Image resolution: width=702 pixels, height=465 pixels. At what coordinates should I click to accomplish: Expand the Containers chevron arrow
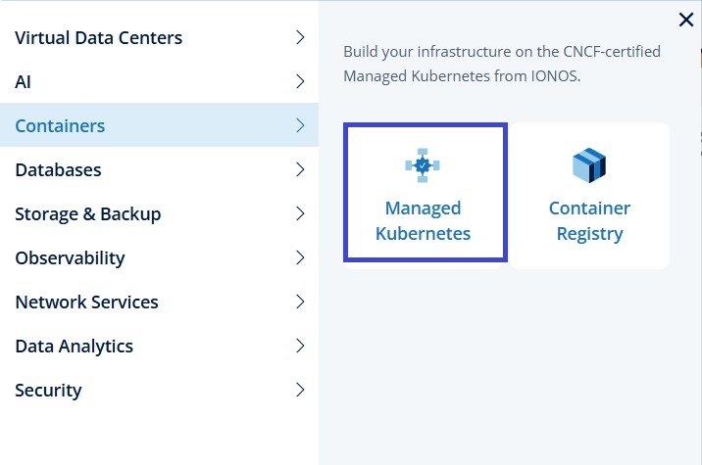[300, 125]
